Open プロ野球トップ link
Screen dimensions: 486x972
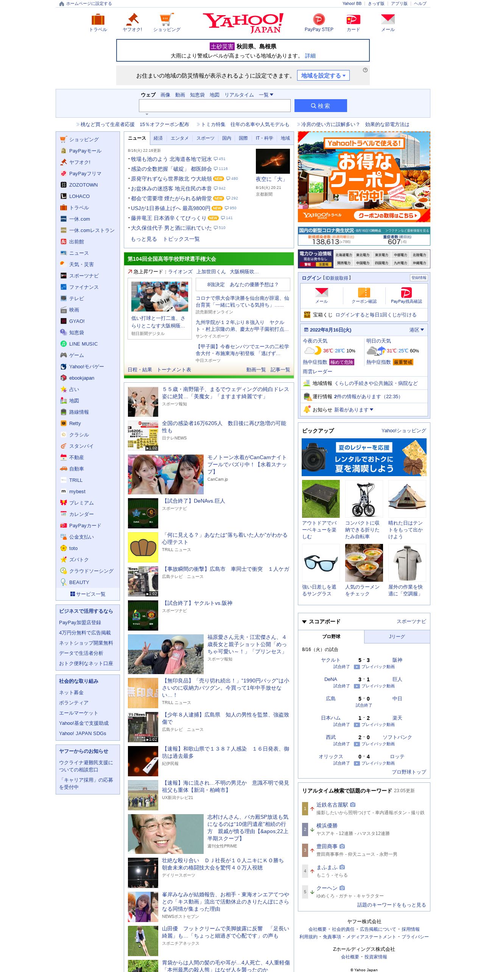pyautogui.click(x=409, y=772)
